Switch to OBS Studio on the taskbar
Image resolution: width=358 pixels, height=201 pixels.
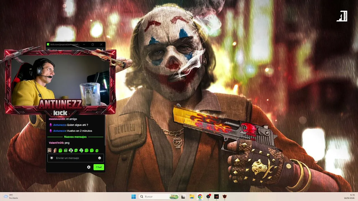click(208, 197)
